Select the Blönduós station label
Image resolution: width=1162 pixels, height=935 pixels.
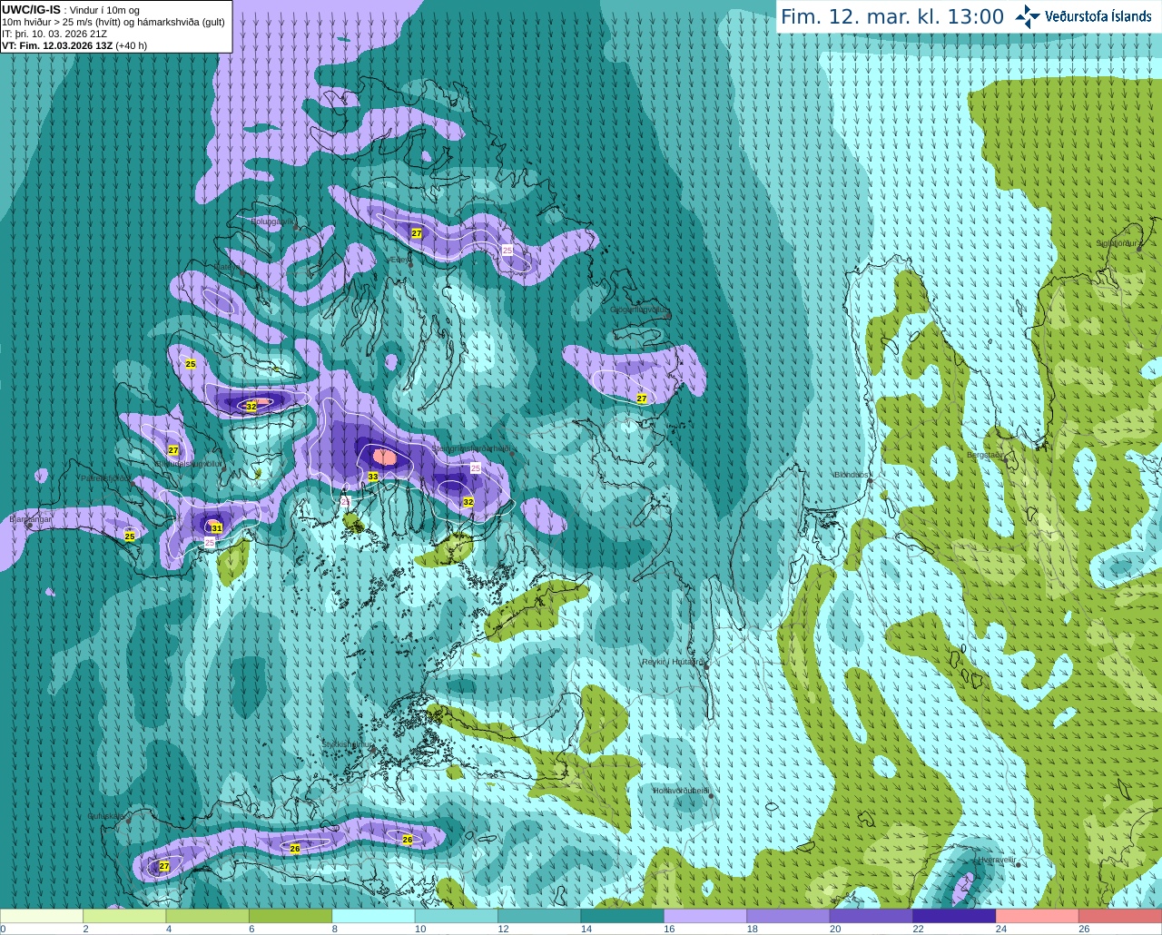(x=852, y=475)
